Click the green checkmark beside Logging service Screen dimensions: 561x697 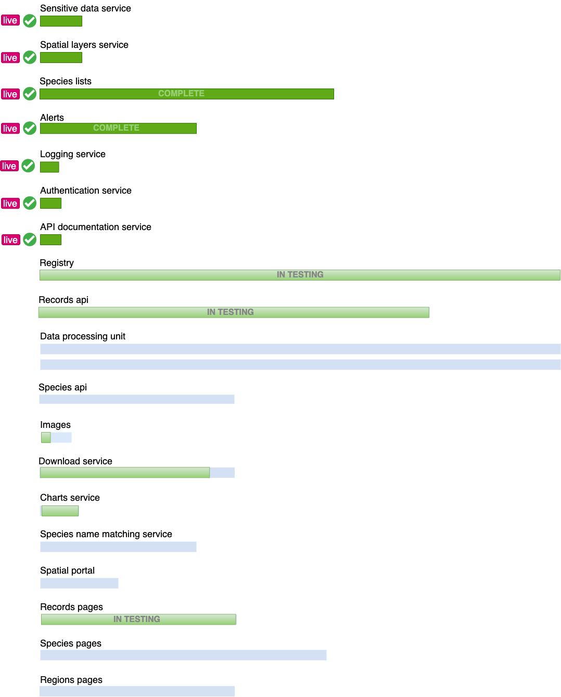pyautogui.click(x=29, y=166)
